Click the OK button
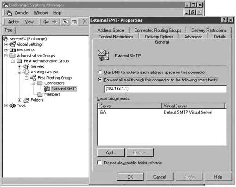The width and height of the screenshot is (236, 187). (130, 177)
